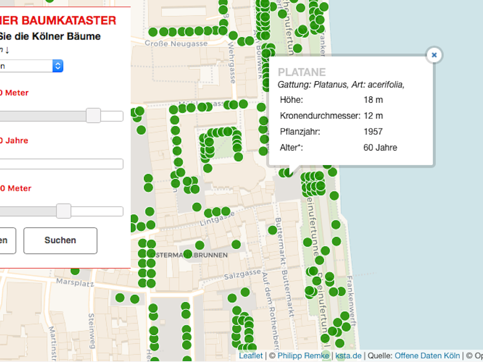The height and width of the screenshot is (362, 483).
Task: Click the Jahre age slider track
Action: (x=62, y=164)
